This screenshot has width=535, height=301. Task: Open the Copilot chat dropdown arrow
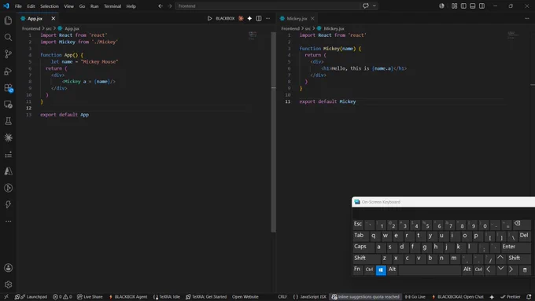374,6
